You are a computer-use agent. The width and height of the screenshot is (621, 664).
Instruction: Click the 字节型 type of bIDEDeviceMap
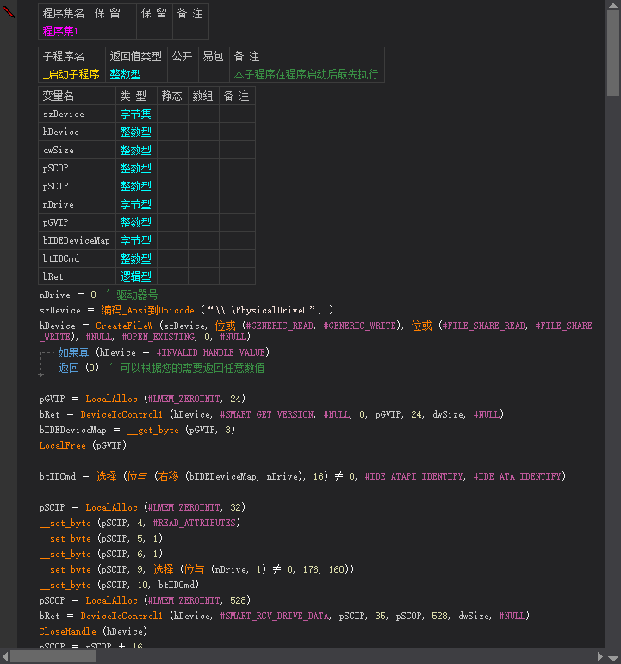136,240
